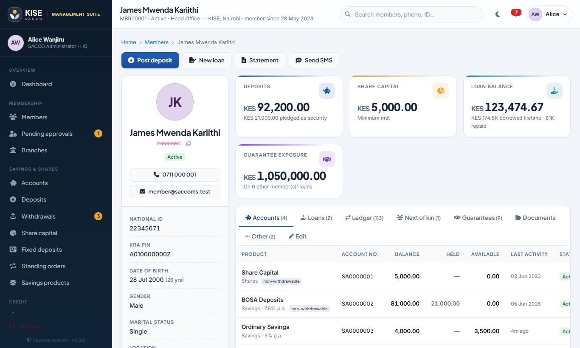
Task: Click the National ID value 22345671
Action: click(x=145, y=228)
